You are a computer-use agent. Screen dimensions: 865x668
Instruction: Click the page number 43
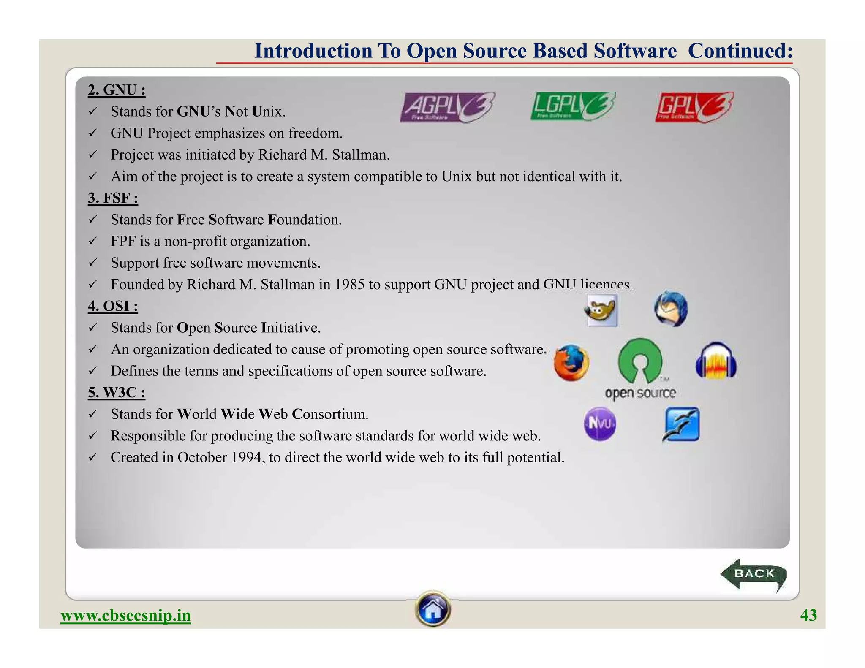808,616
